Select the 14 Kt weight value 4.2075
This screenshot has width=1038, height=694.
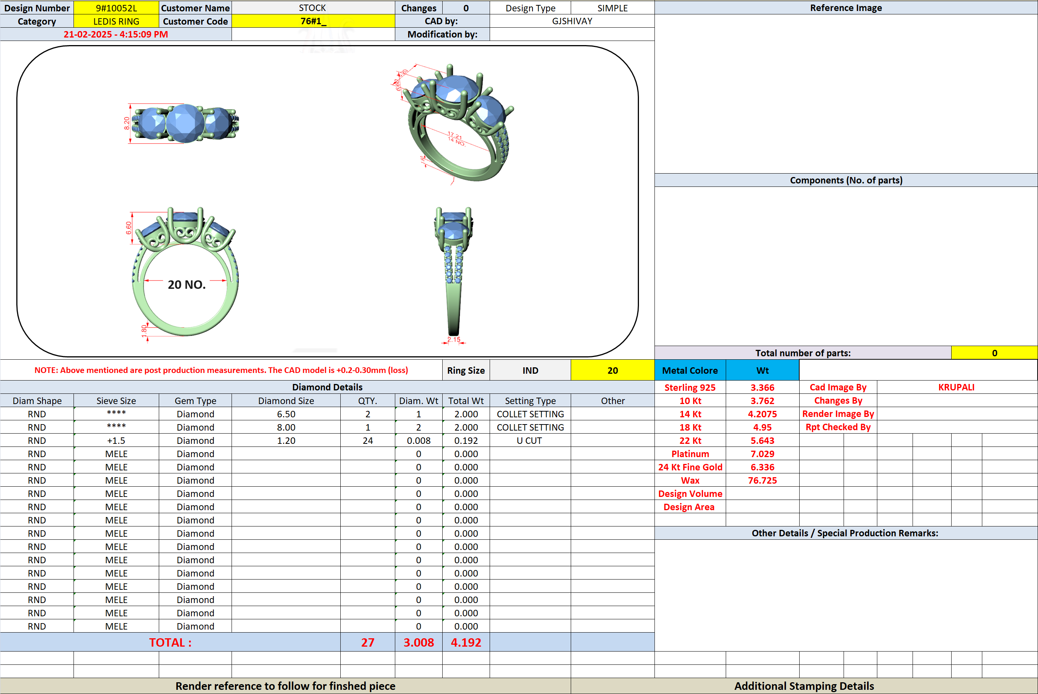click(762, 414)
